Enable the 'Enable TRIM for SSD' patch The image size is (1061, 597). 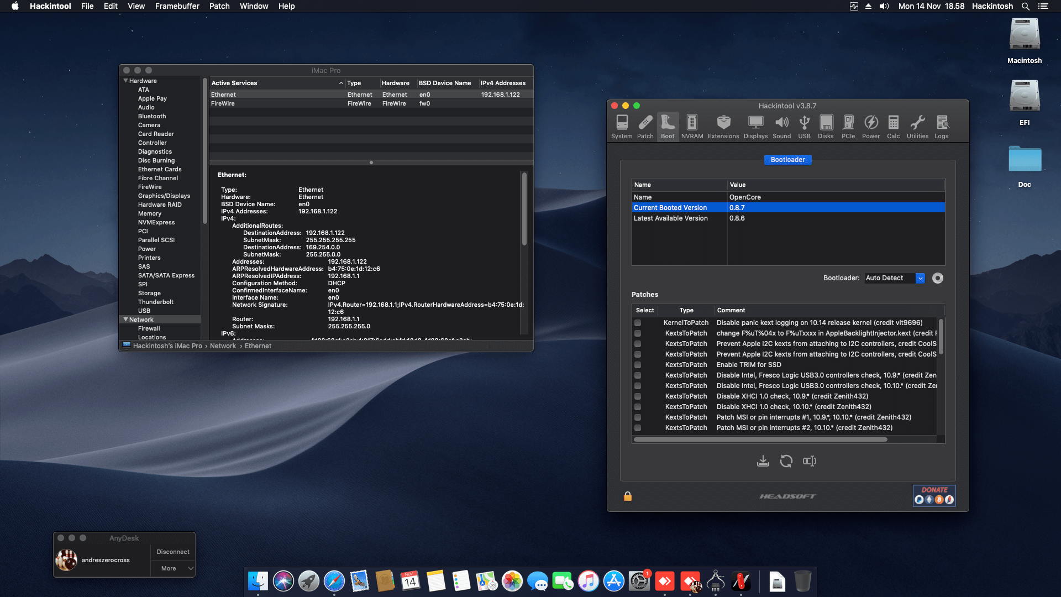pos(638,365)
